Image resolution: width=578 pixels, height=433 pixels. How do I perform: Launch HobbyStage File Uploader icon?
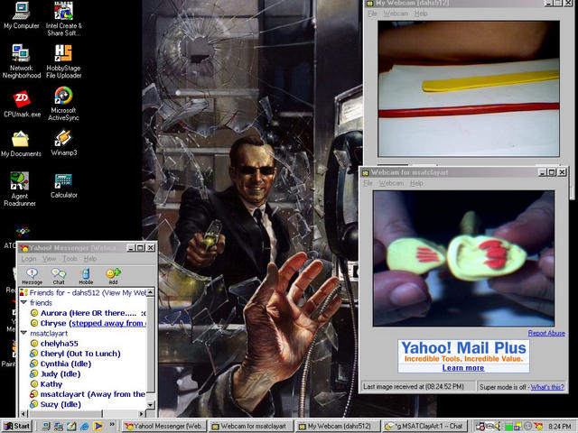point(63,61)
